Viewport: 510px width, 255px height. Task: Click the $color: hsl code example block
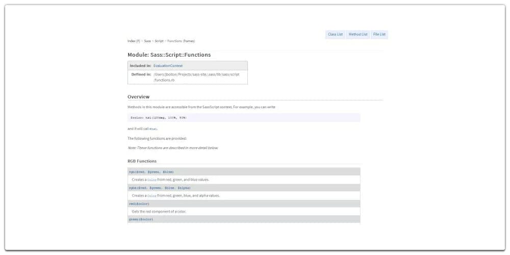click(159, 118)
